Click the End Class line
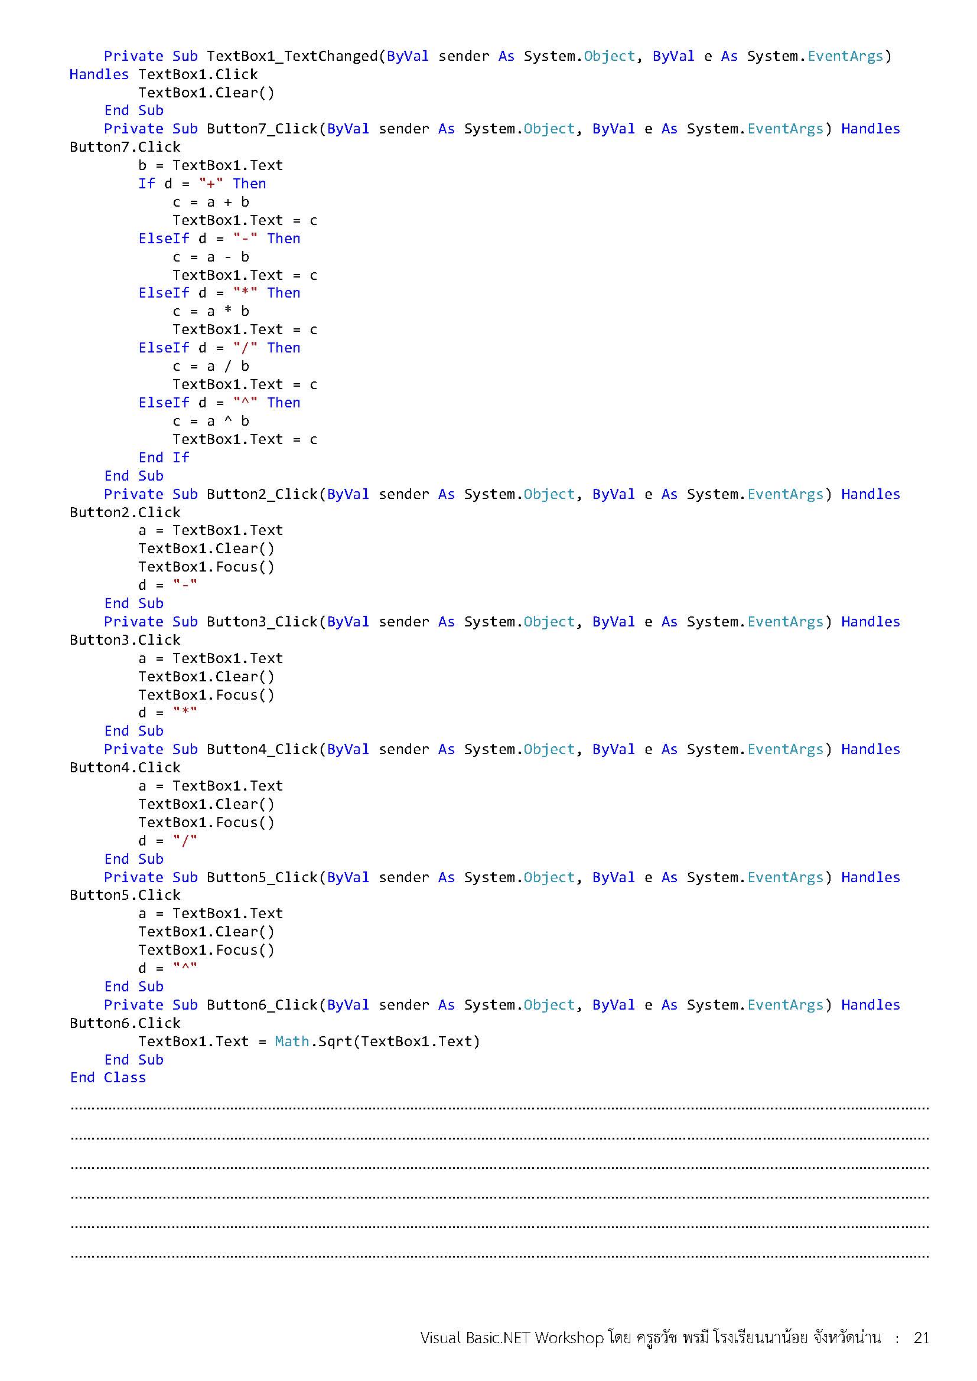977x1381 pixels. point(108,1078)
